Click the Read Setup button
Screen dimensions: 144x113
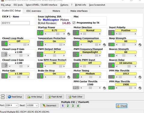tap(15, 97)
